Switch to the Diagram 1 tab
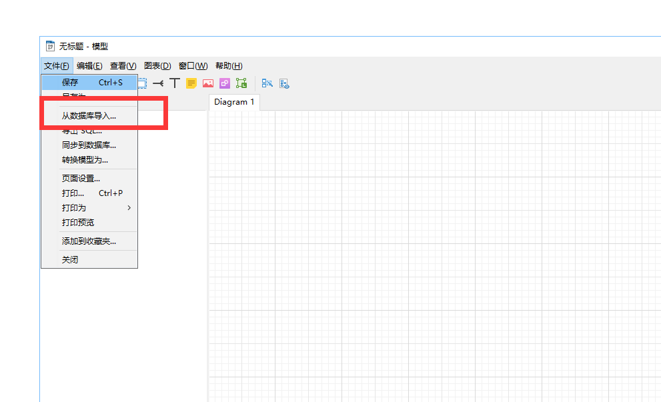 234,102
